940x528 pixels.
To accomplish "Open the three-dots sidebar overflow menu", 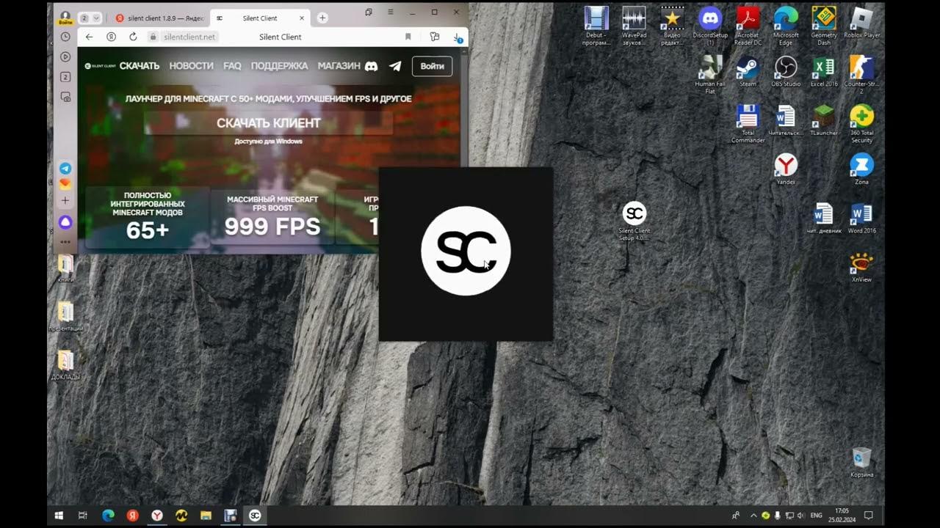I will coord(65,241).
